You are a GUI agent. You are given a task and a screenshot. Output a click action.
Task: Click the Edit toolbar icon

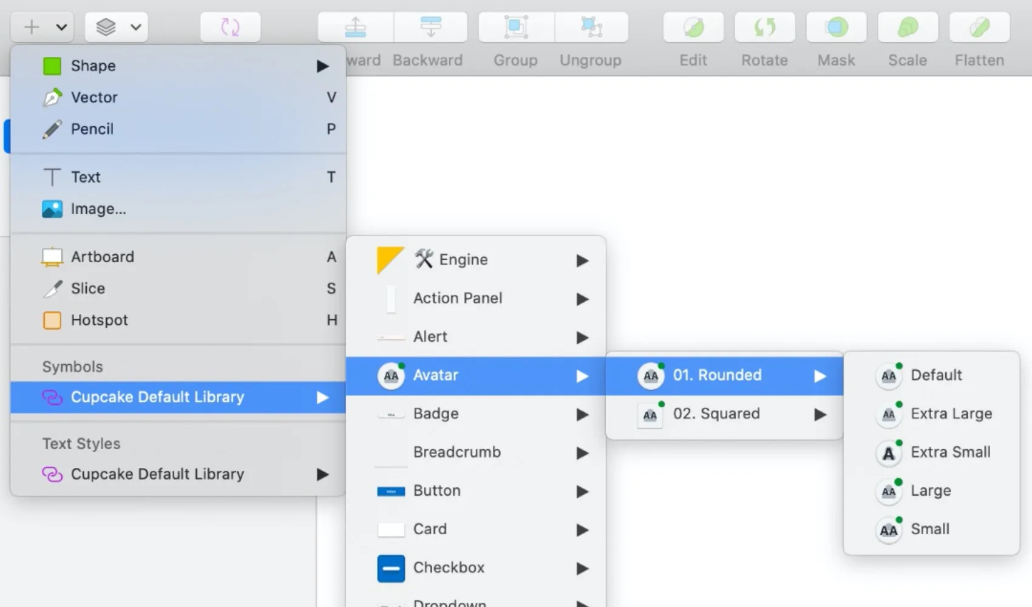click(693, 27)
